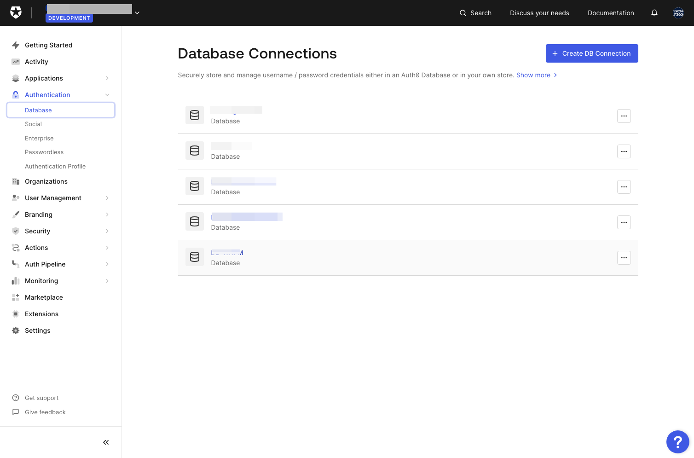Click the Branding brush icon
694x458 pixels.
point(16,215)
